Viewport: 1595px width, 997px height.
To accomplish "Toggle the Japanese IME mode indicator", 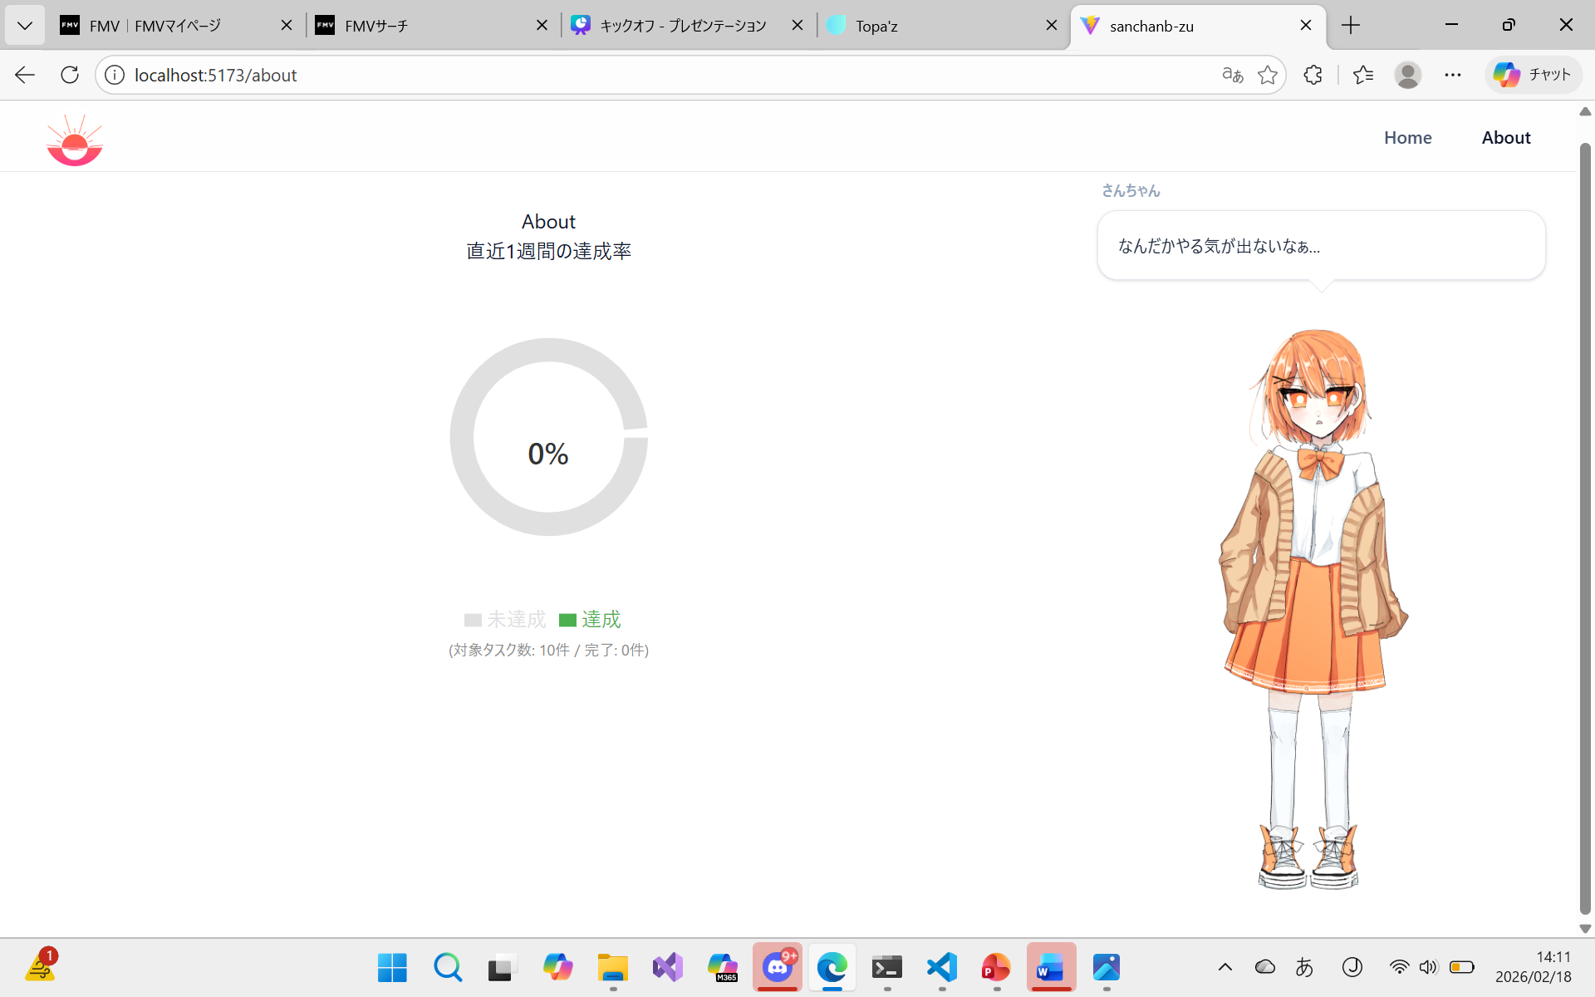I will (1304, 967).
